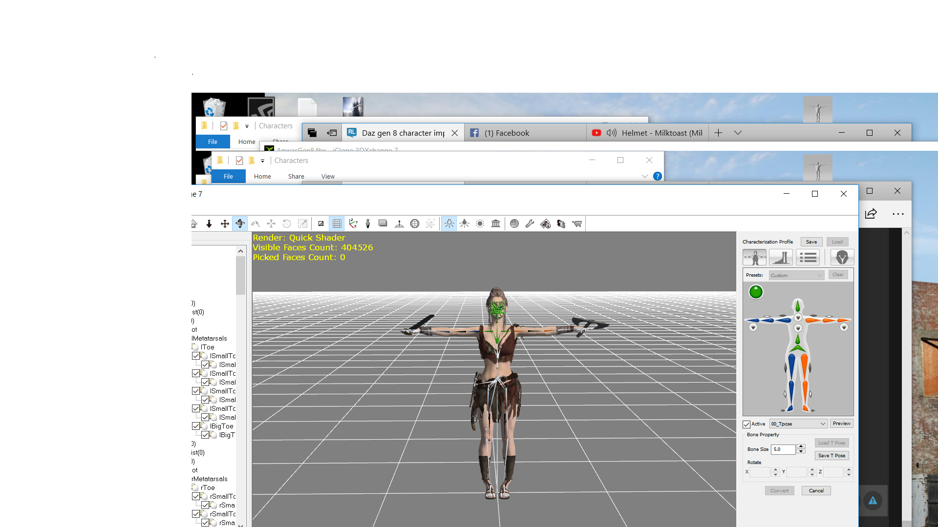Switch to the Facebook browser tab
This screenshot has width=938, height=527.
(x=506, y=133)
